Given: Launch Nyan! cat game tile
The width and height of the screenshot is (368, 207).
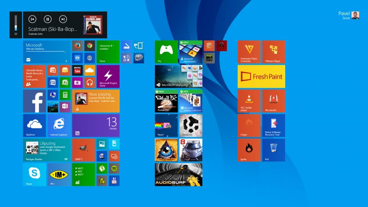Looking at the screenshot, I should (x=166, y=125).
